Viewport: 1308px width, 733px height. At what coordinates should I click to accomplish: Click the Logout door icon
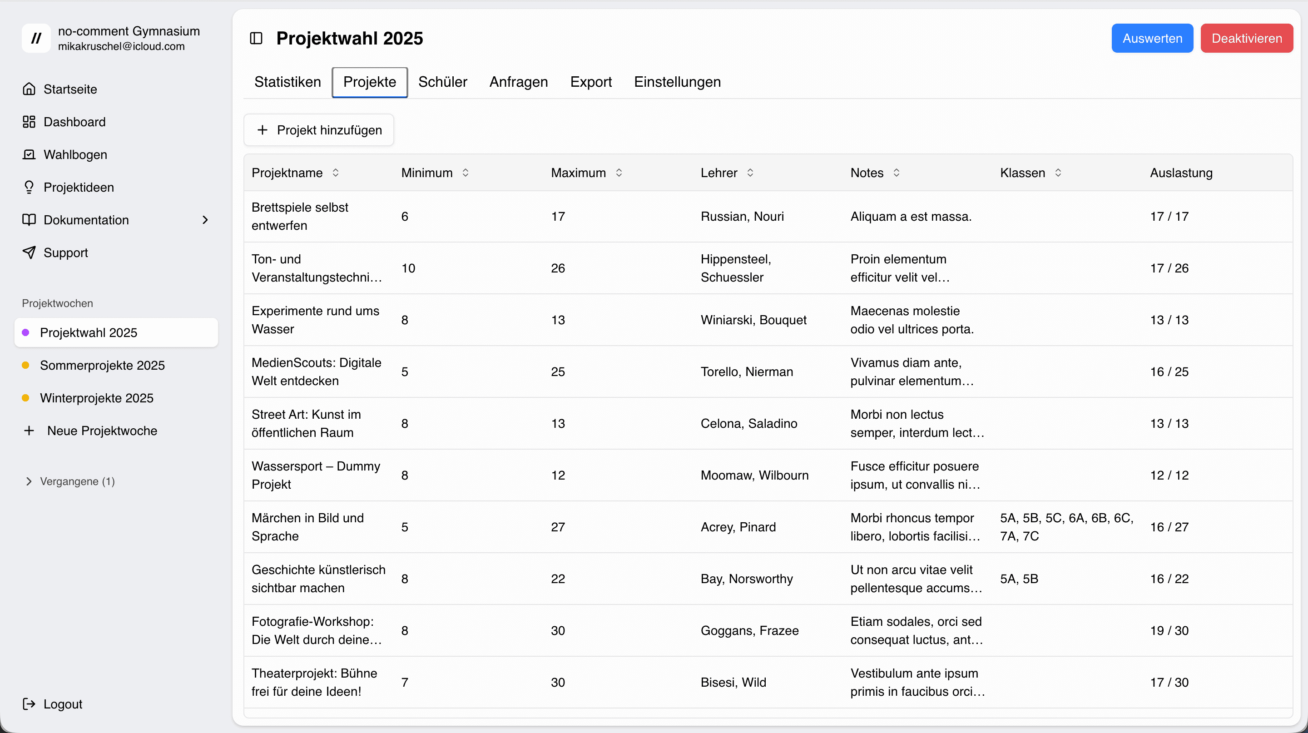[x=29, y=703]
